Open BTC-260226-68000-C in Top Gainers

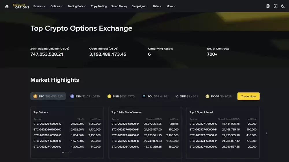[x=67, y=124]
